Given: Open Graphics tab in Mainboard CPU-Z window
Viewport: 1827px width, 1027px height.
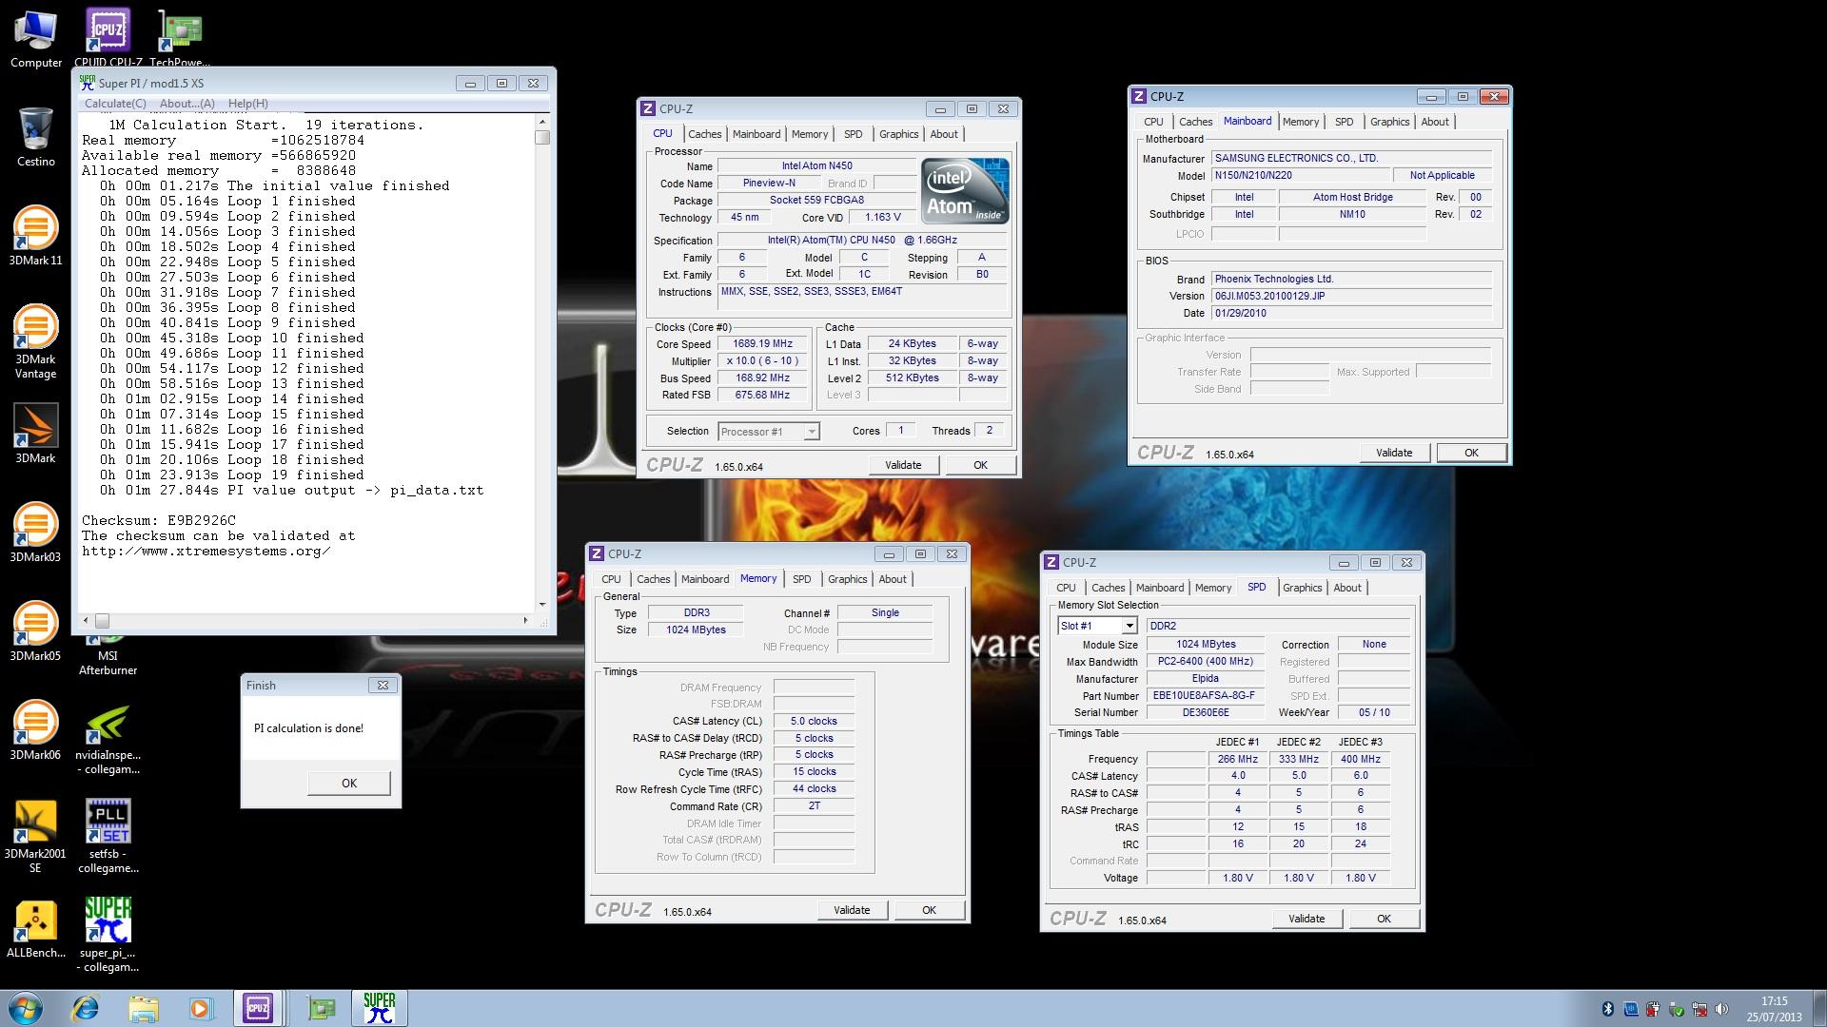Looking at the screenshot, I should pyautogui.click(x=1389, y=122).
